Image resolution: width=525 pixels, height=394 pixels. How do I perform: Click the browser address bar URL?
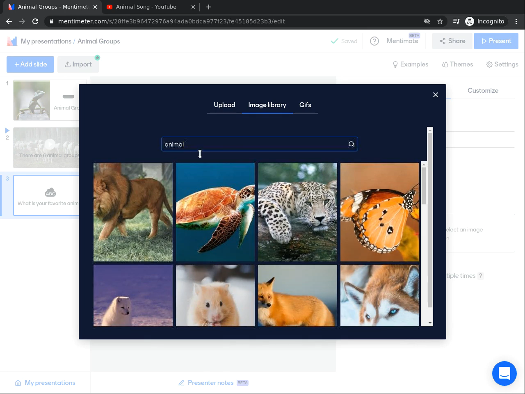171,21
